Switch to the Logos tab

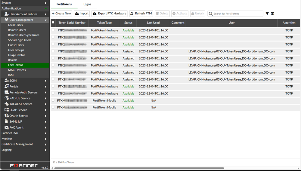(87, 4)
